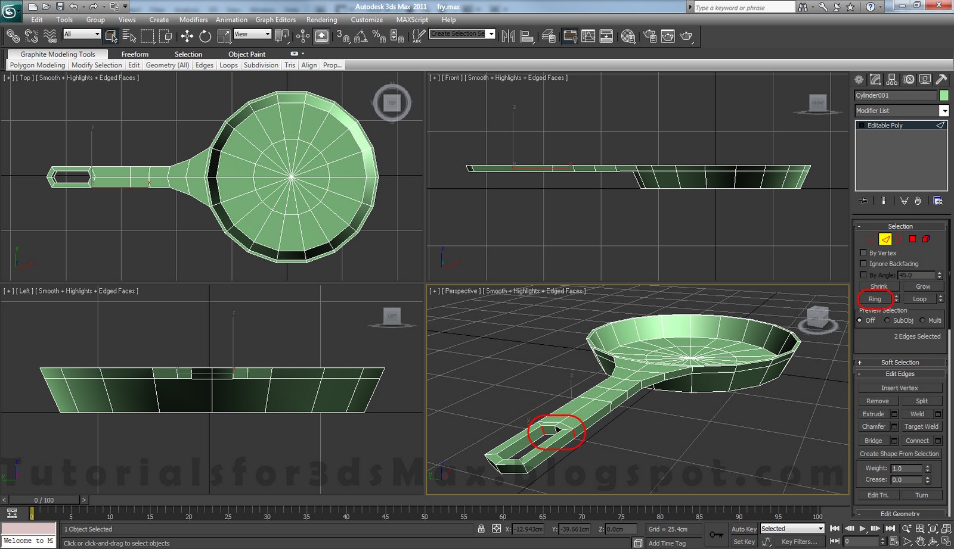Expand the Soft Selection rollout
This screenshot has width=954, height=549.
(900, 362)
